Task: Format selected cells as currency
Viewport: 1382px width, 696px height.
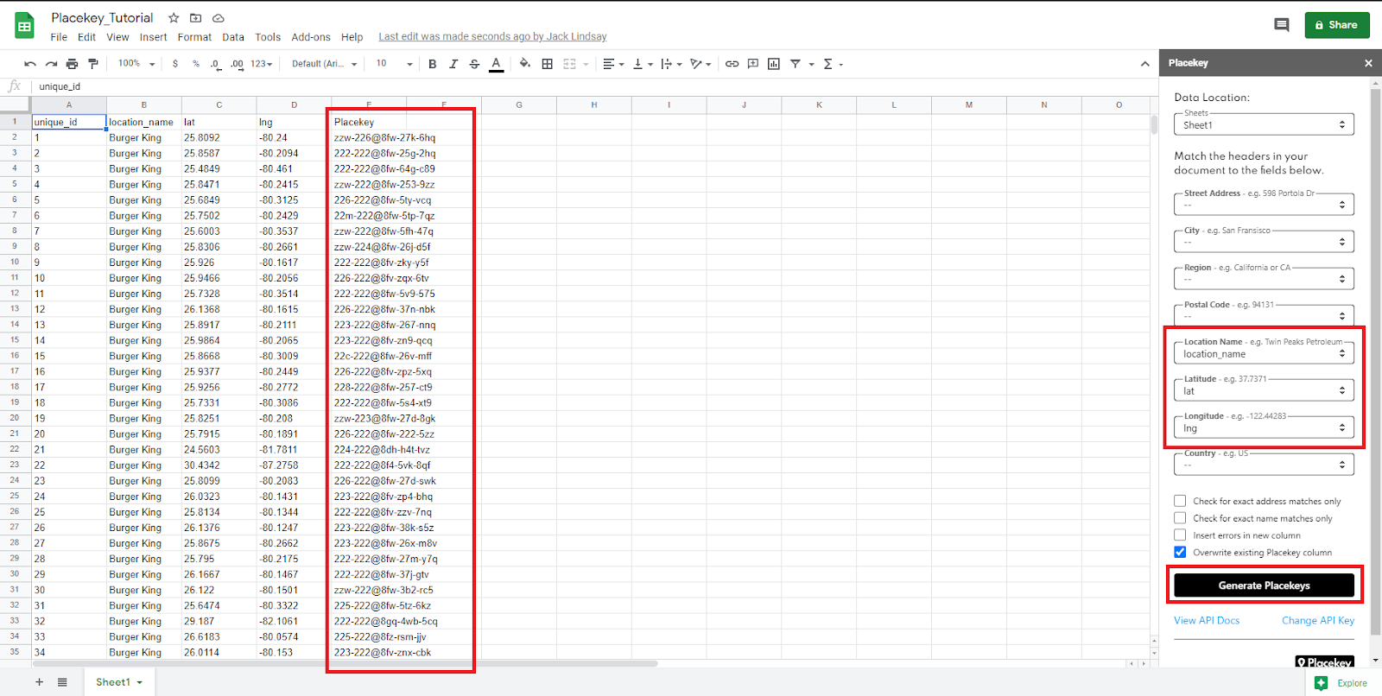Action: pyautogui.click(x=175, y=64)
